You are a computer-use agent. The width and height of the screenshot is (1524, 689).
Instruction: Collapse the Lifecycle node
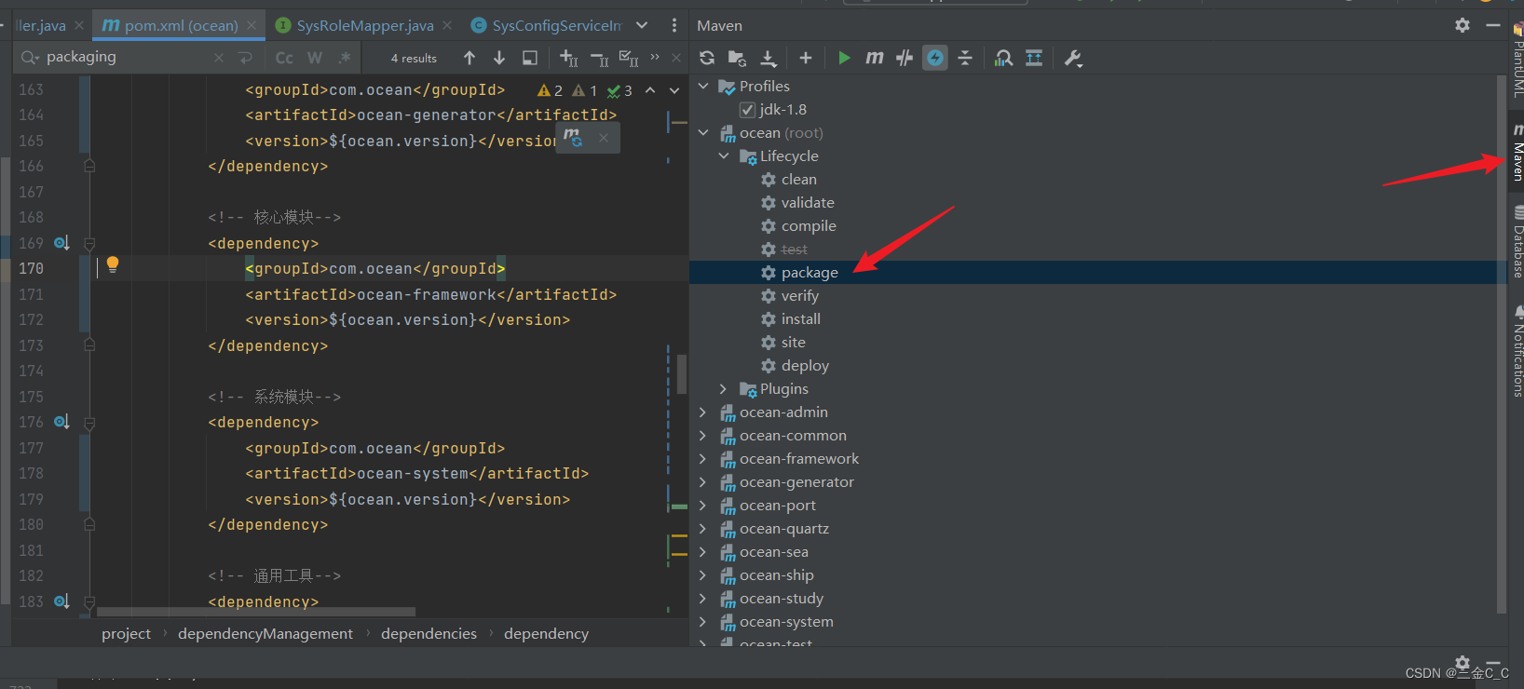(x=724, y=156)
